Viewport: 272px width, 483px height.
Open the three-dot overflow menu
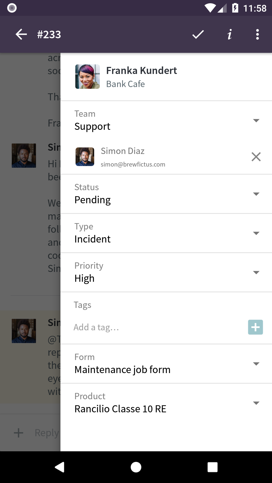tap(257, 34)
